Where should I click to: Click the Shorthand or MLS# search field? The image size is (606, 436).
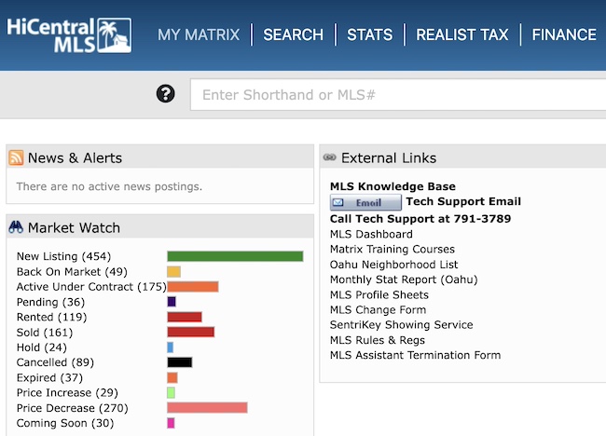398,95
